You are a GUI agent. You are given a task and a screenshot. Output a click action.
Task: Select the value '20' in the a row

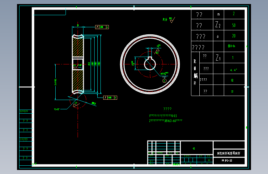click(234, 36)
